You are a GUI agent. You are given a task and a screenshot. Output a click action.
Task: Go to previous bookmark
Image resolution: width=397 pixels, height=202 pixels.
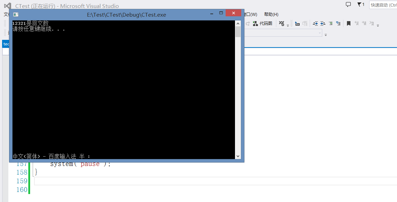(356, 24)
